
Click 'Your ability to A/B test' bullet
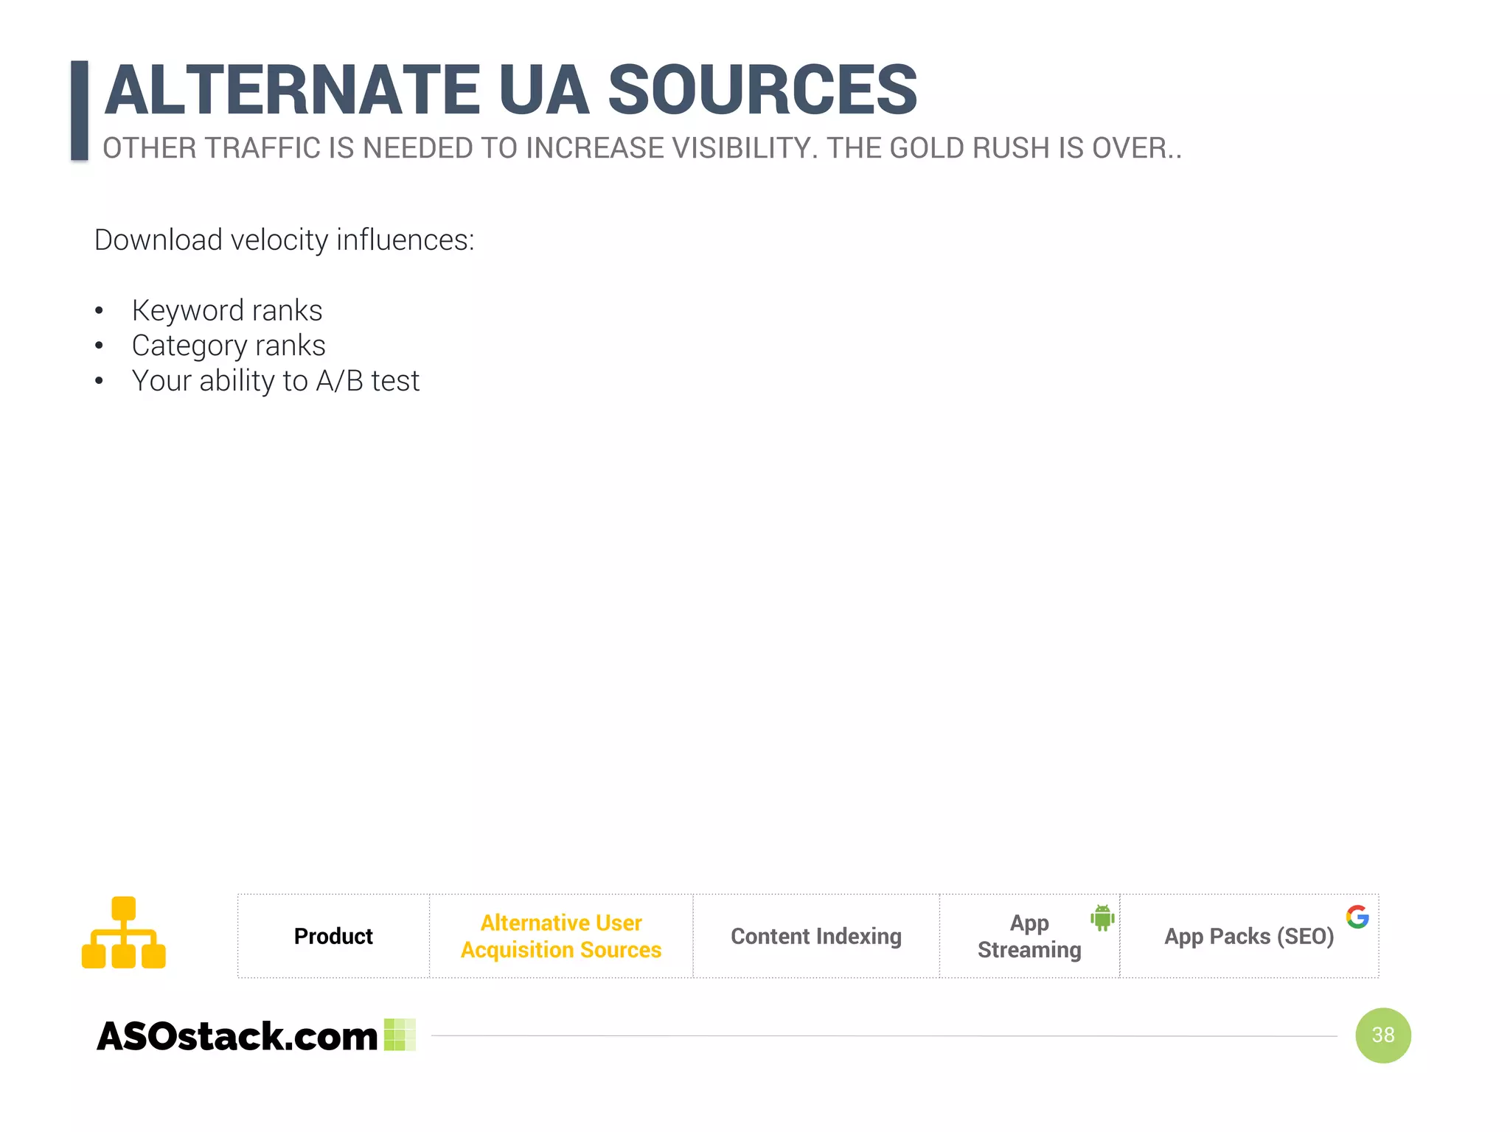[276, 381]
